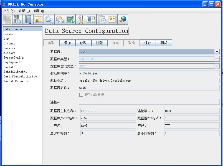
Task: Open Service via double-gears toolbar icon
Action: [49, 19]
